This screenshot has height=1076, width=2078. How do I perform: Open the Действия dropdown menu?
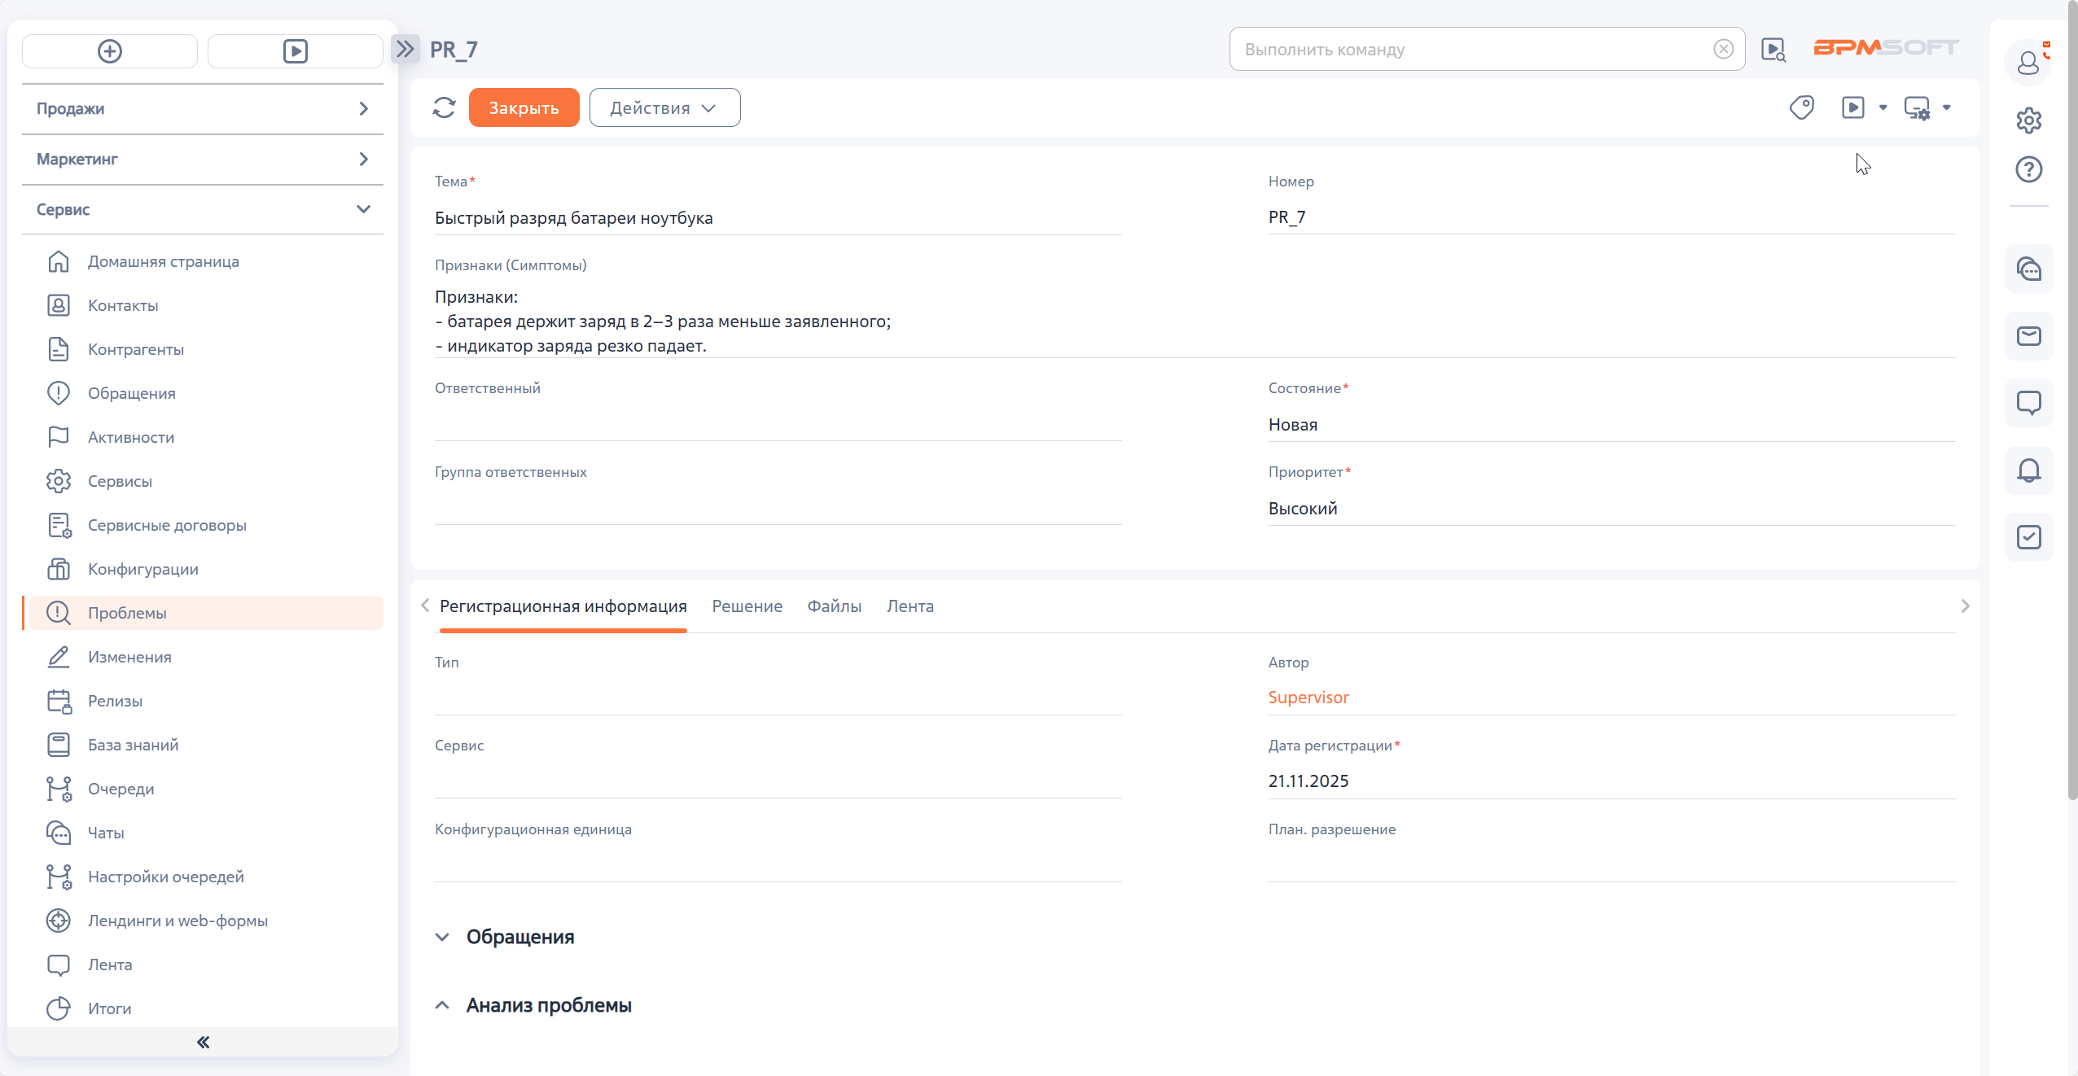coord(664,107)
